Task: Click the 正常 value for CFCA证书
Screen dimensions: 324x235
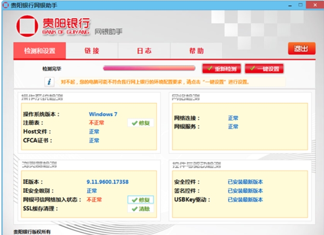Action: click(x=94, y=140)
